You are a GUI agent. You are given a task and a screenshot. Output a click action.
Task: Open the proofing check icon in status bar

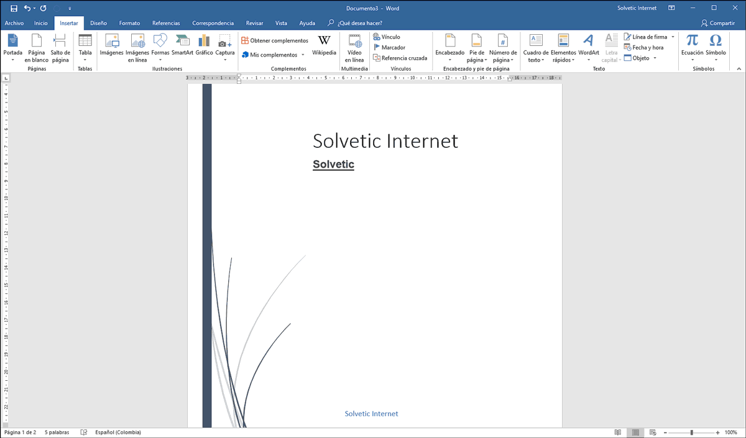tap(84, 432)
